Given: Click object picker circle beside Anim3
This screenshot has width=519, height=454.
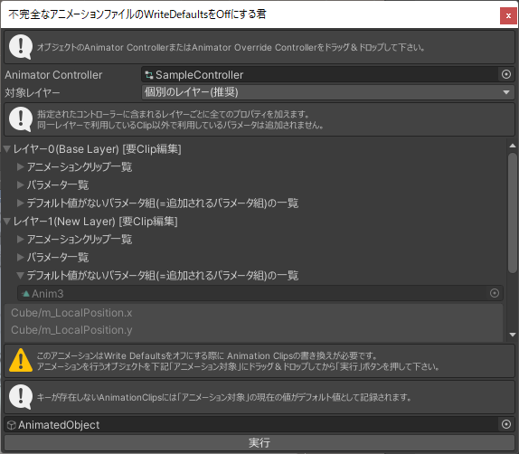Looking at the screenshot, I should click(495, 293).
